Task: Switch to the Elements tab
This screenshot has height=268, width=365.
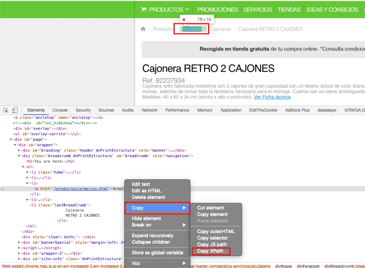Action: point(36,110)
